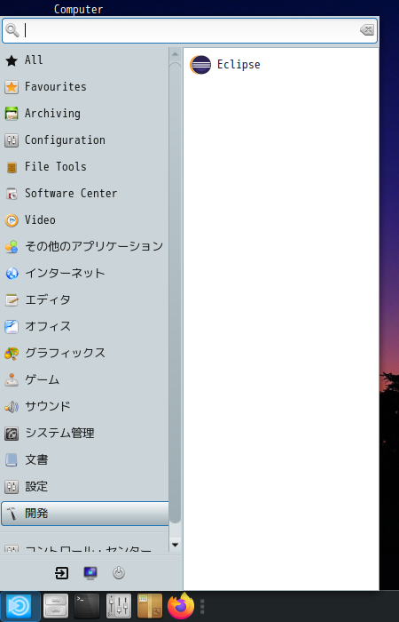Click the shutdown power icon
This screenshot has height=622, width=399.
tap(119, 573)
